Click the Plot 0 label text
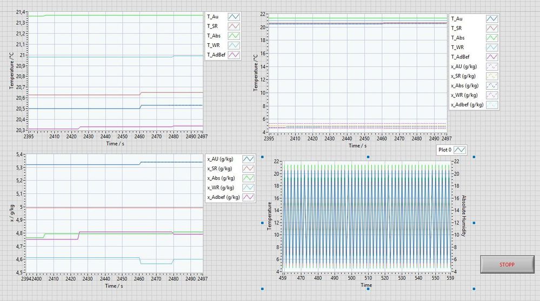Viewport: 540px width, 301px height. [x=445, y=150]
